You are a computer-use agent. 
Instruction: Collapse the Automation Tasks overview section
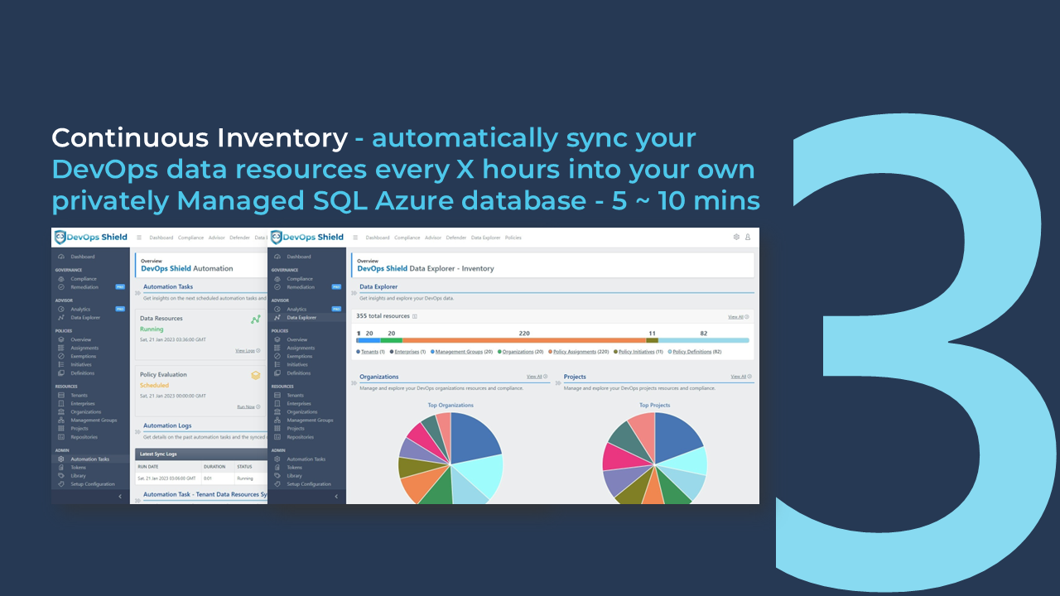point(137,291)
